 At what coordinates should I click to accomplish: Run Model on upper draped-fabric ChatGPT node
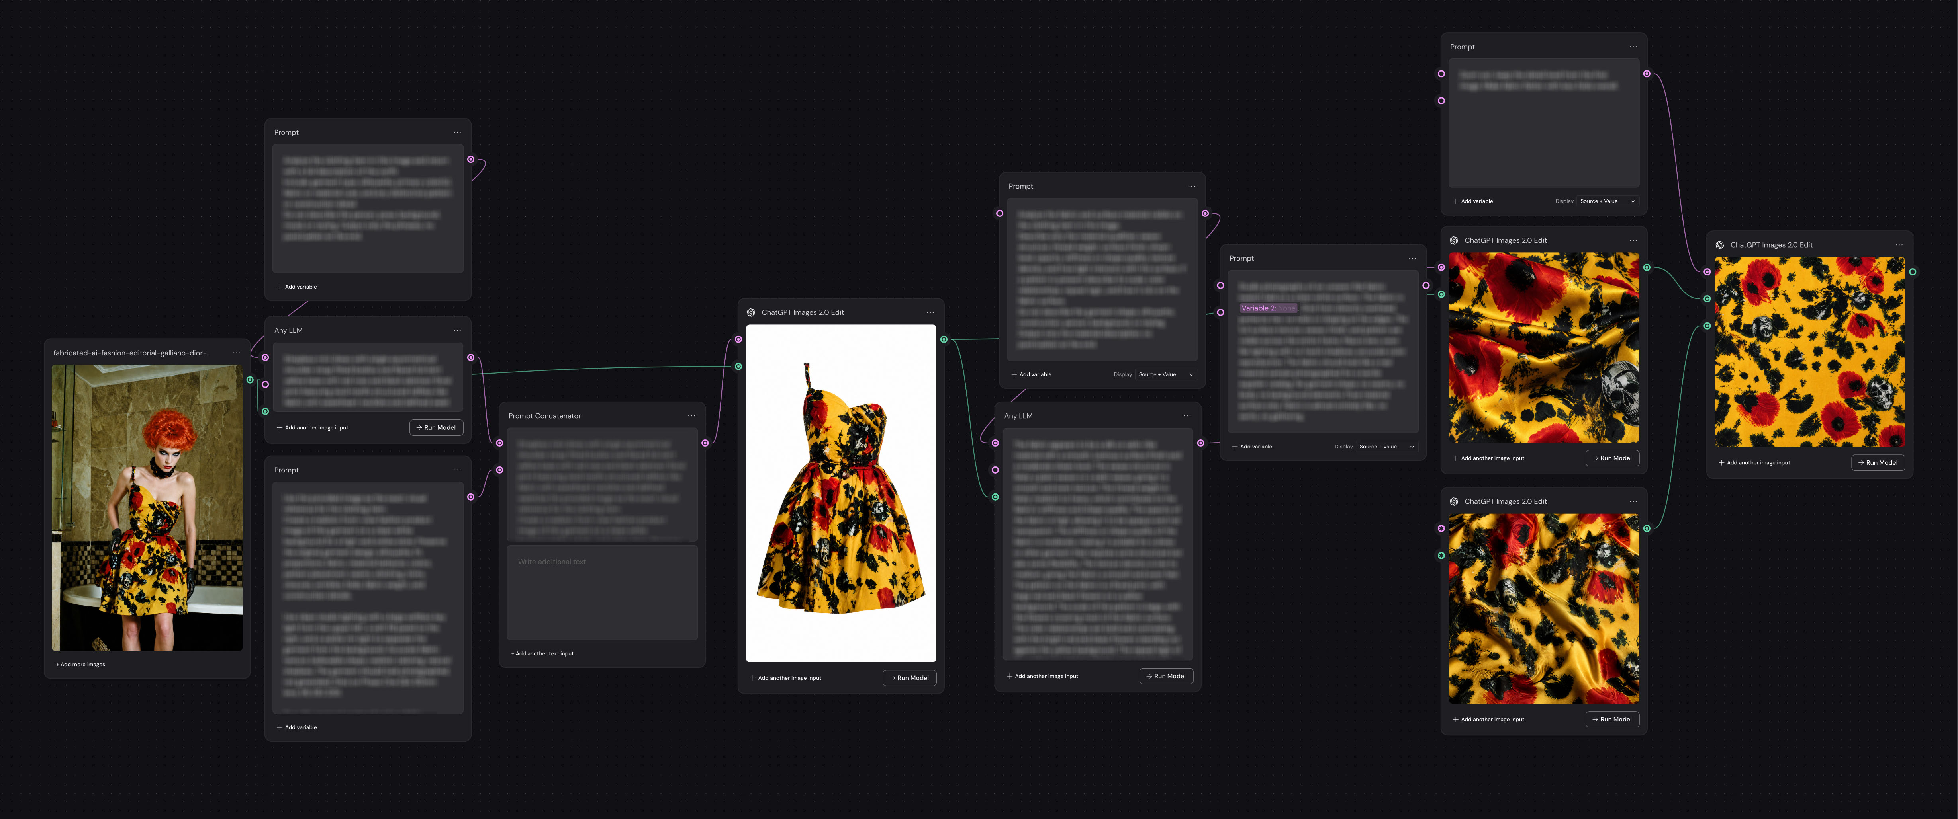point(1612,458)
